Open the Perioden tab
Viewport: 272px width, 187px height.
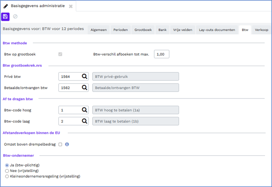click(x=121, y=30)
